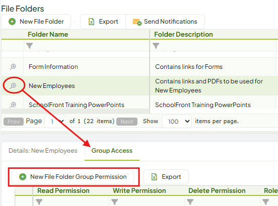Click the envelope icon on Send Notifications

(137, 22)
